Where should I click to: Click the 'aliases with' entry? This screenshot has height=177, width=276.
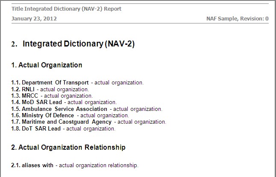click(38, 165)
